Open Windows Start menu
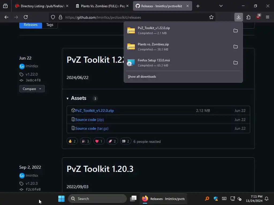Screen dimensions: 274x205 click(x=61, y=199)
